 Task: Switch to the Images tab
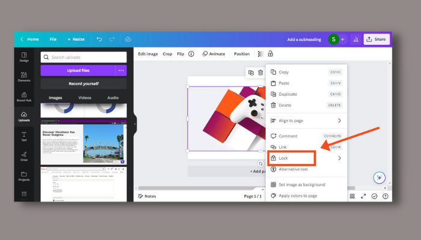(x=55, y=98)
